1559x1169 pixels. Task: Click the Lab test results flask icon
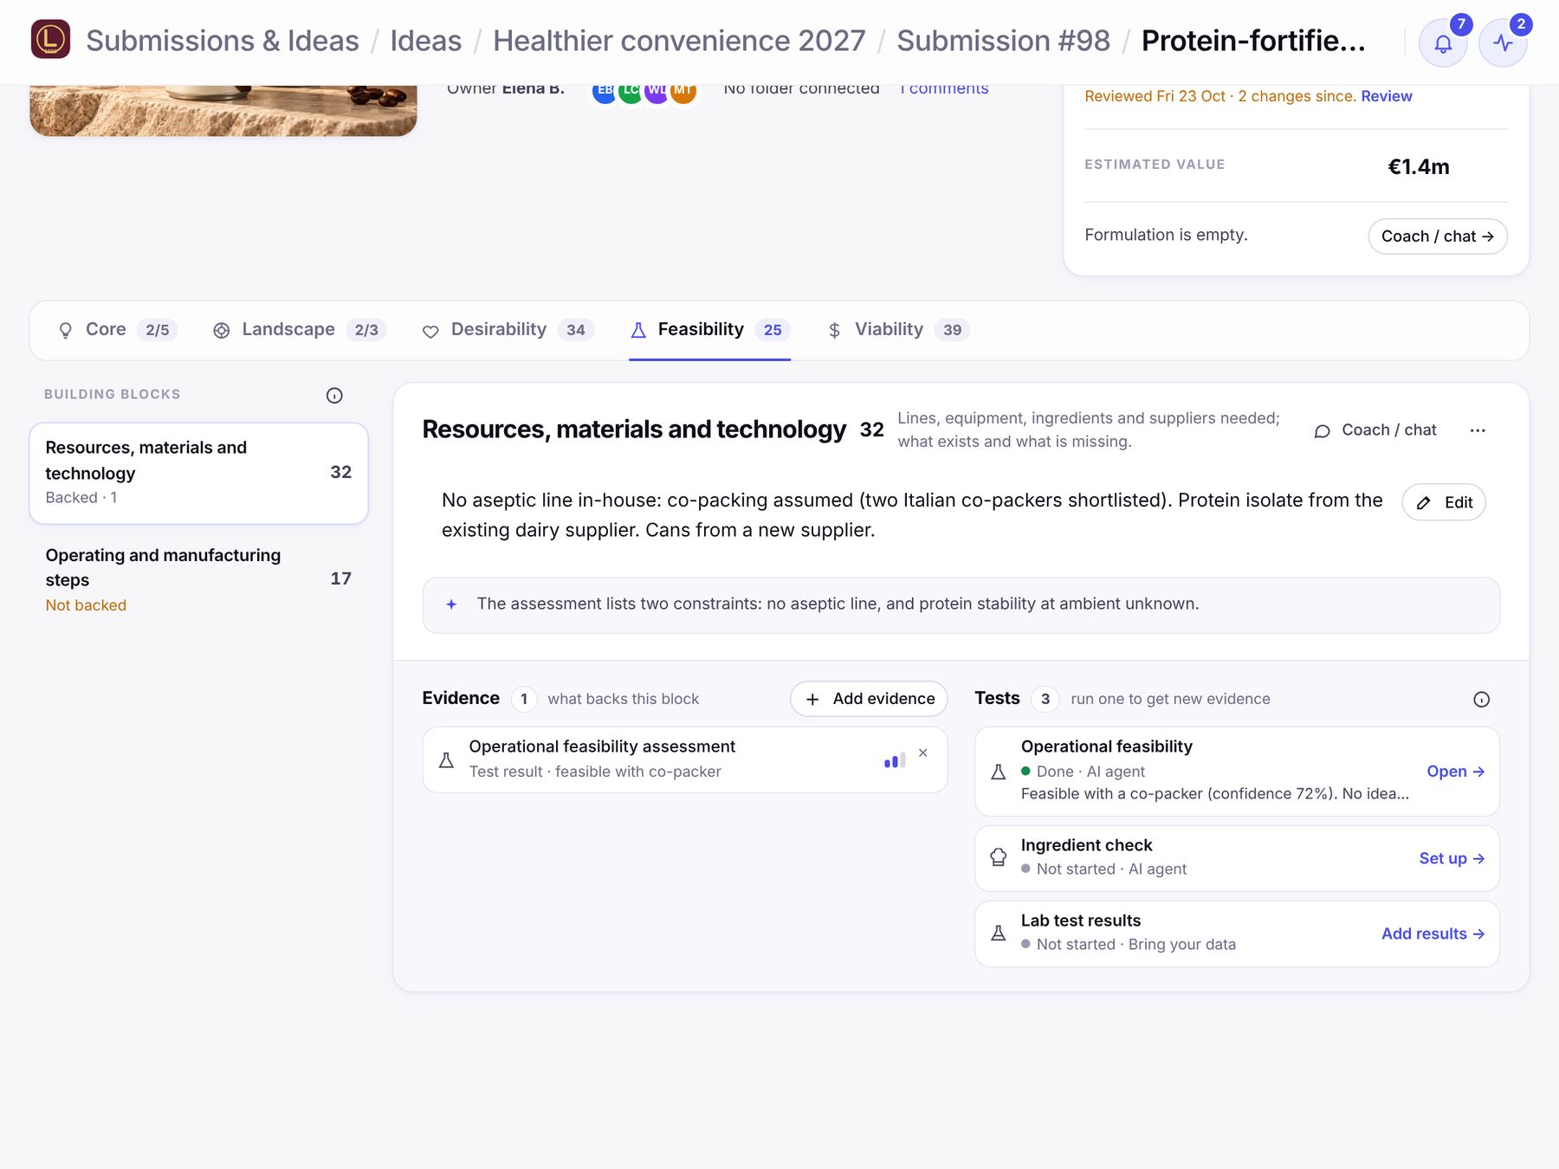(998, 933)
